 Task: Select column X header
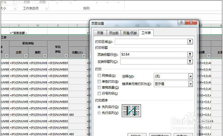[x=58, y=25]
